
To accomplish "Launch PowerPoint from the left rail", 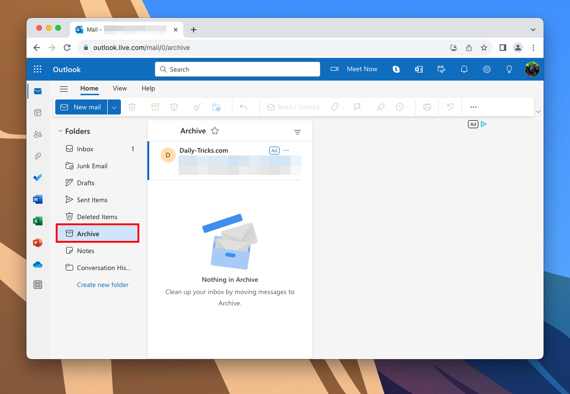I will (x=38, y=243).
